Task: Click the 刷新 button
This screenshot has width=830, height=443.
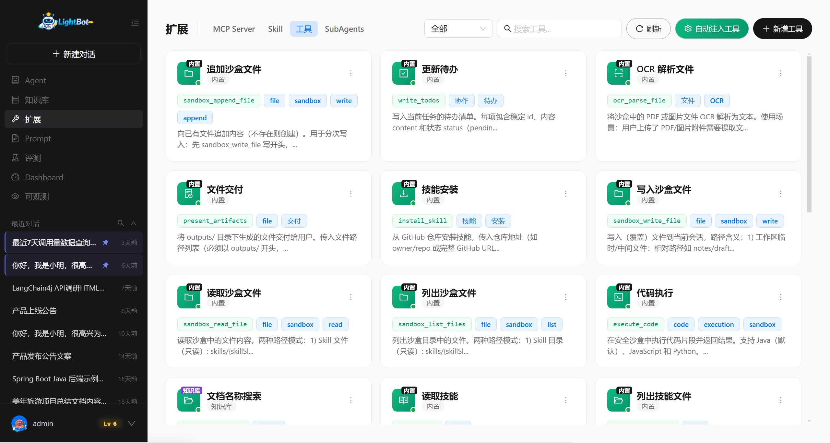Action: (x=648, y=29)
